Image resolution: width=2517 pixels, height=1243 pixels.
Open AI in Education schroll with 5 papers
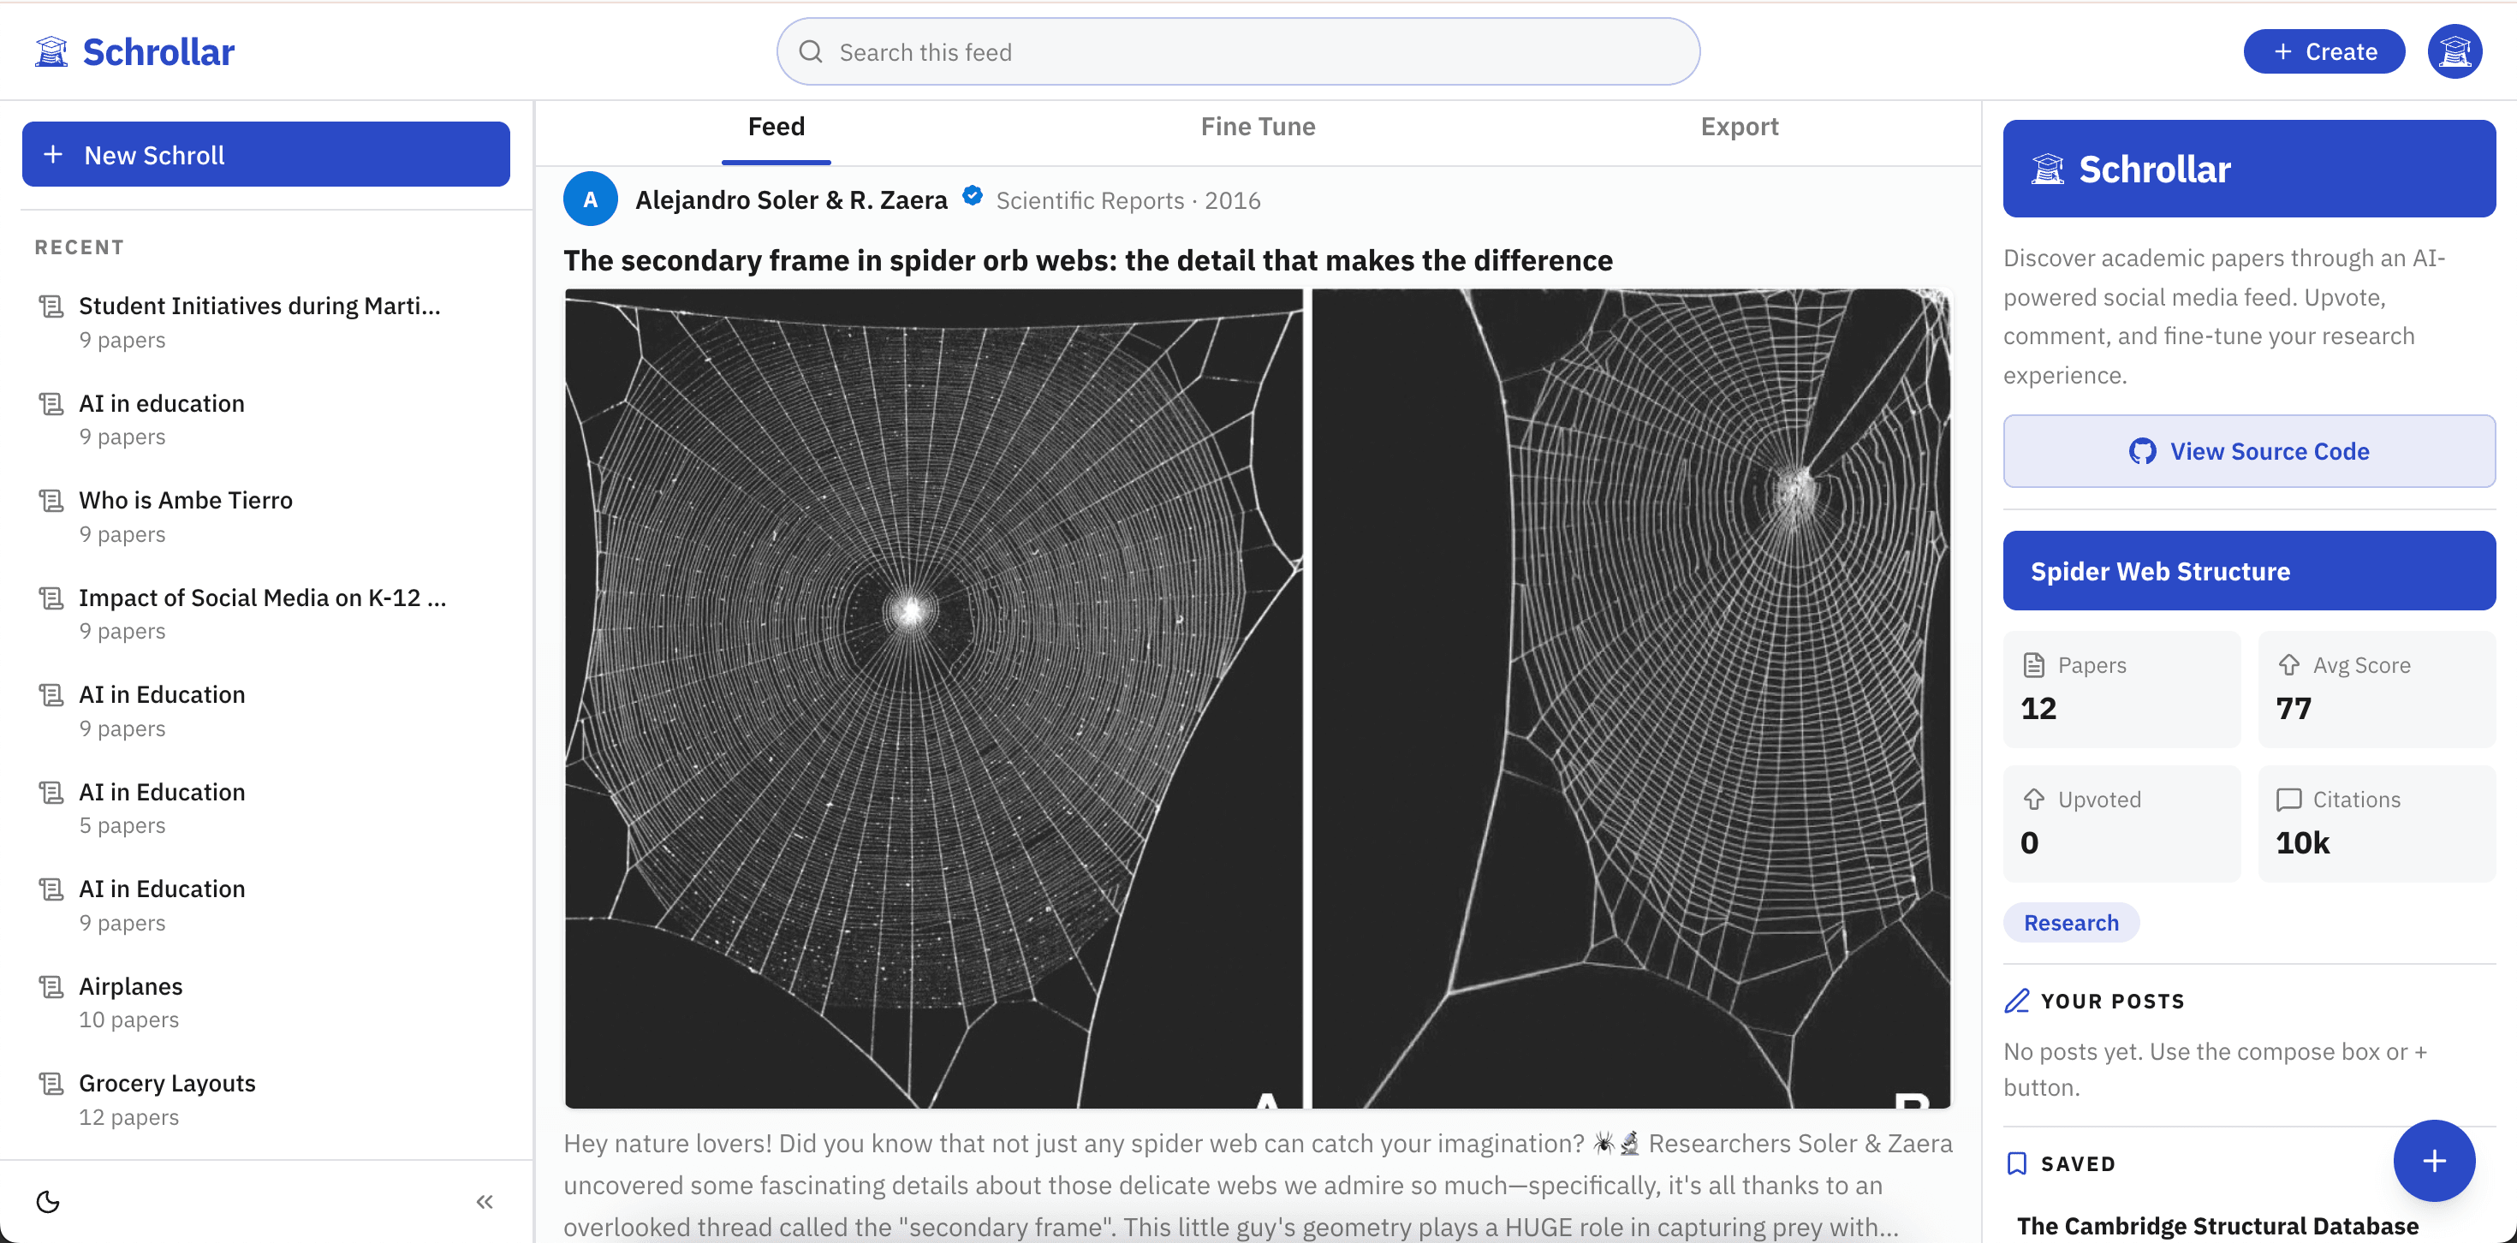coord(265,808)
